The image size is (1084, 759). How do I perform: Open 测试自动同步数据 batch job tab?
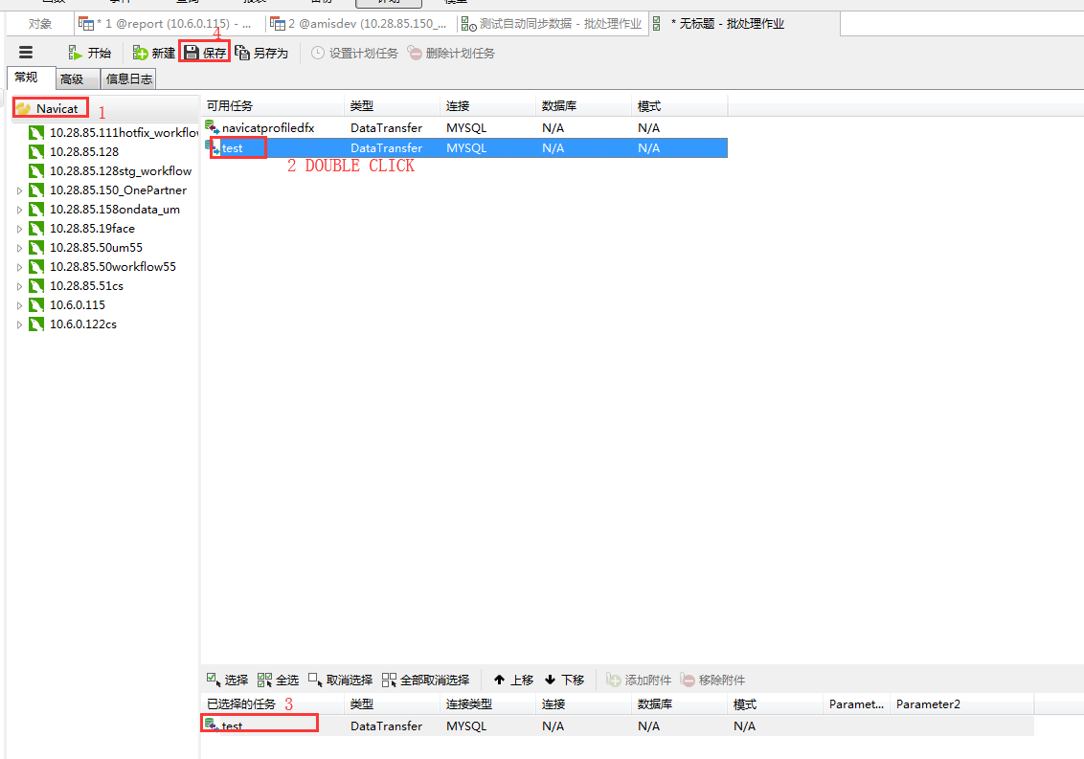[553, 24]
